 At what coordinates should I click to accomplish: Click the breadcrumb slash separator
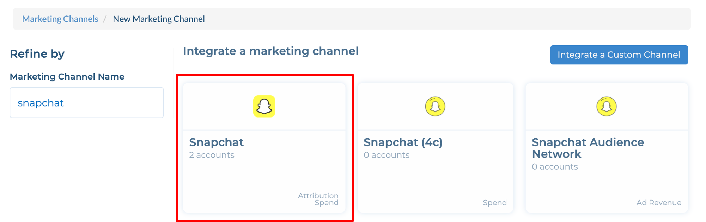click(105, 19)
